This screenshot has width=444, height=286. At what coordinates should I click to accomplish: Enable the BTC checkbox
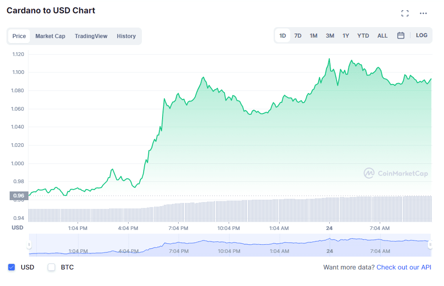click(x=51, y=267)
